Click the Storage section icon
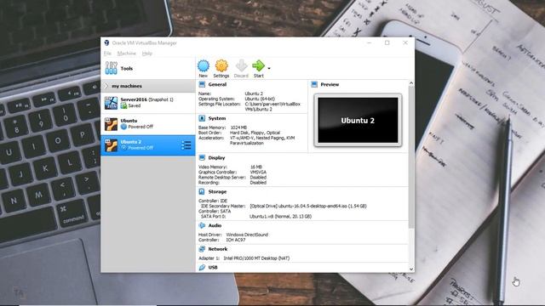545x306 pixels. click(202, 191)
